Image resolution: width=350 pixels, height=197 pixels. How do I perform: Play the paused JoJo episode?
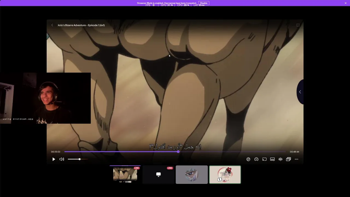54,159
